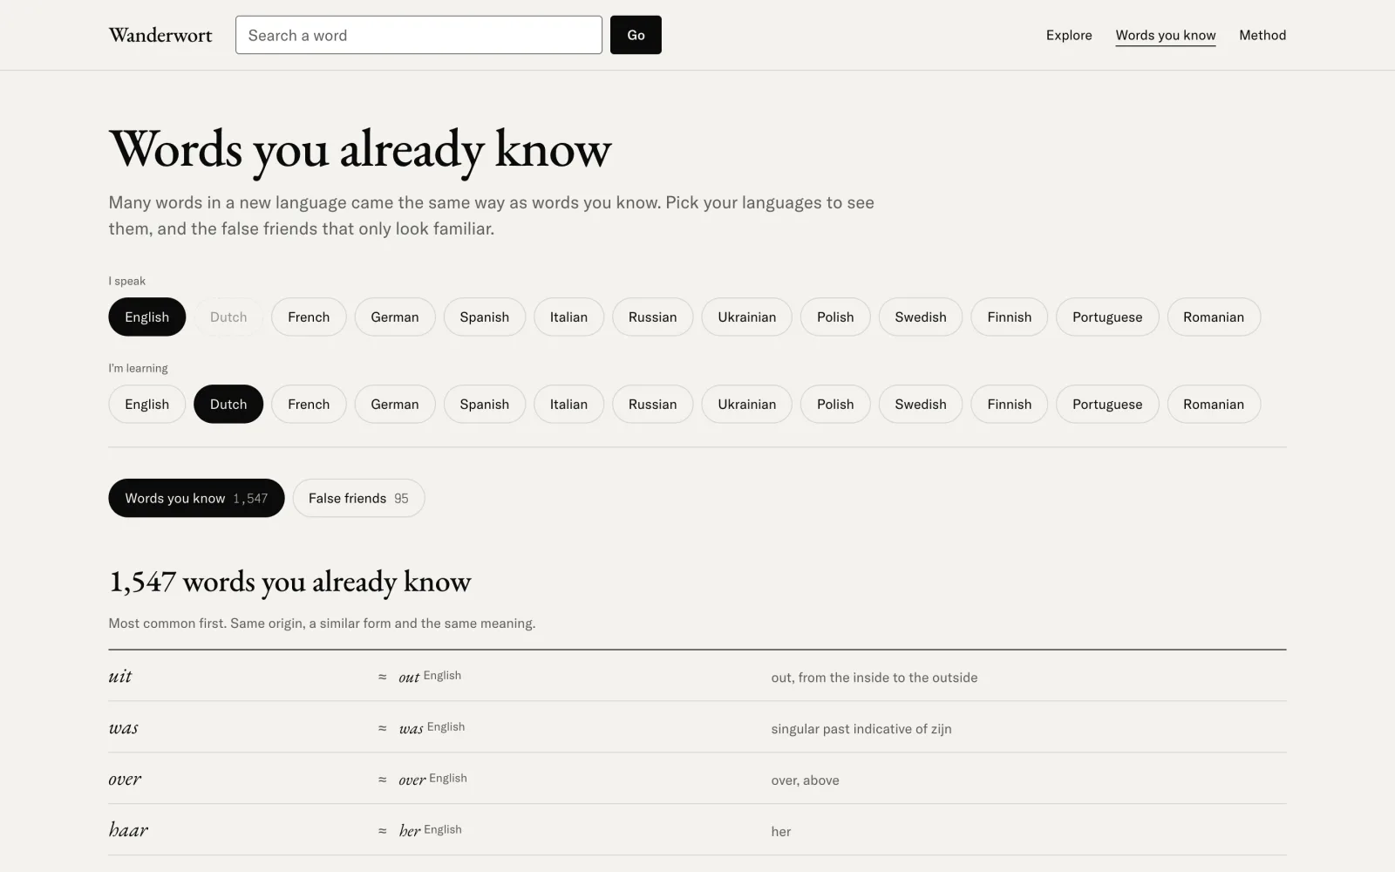Screen dimensions: 1395x872
Task: Open the word haar entry
Action: pos(128,830)
